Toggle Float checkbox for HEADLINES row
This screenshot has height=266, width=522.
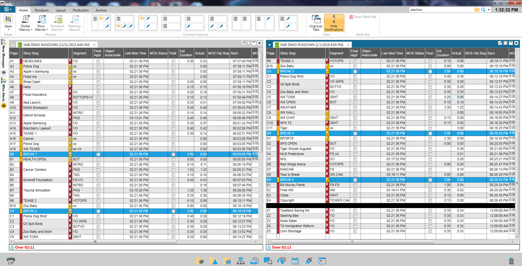point(173,61)
